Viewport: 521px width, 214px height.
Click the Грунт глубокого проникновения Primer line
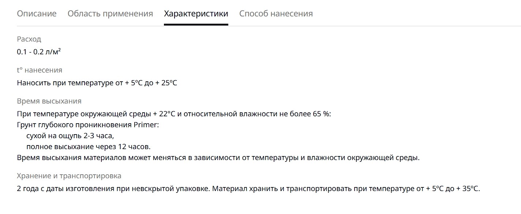coord(88,125)
